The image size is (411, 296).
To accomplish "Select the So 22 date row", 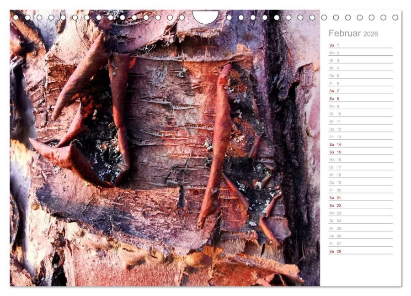I will click(x=361, y=206).
